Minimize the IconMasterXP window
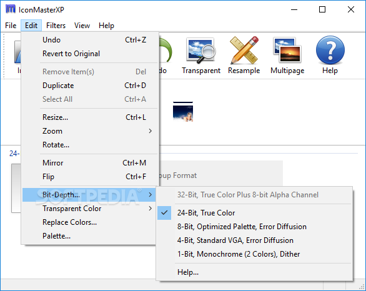 [294, 9]
